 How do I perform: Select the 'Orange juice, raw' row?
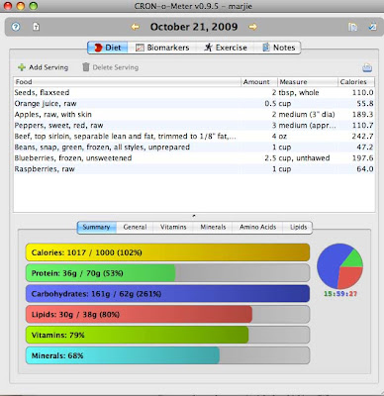[194, 104]
